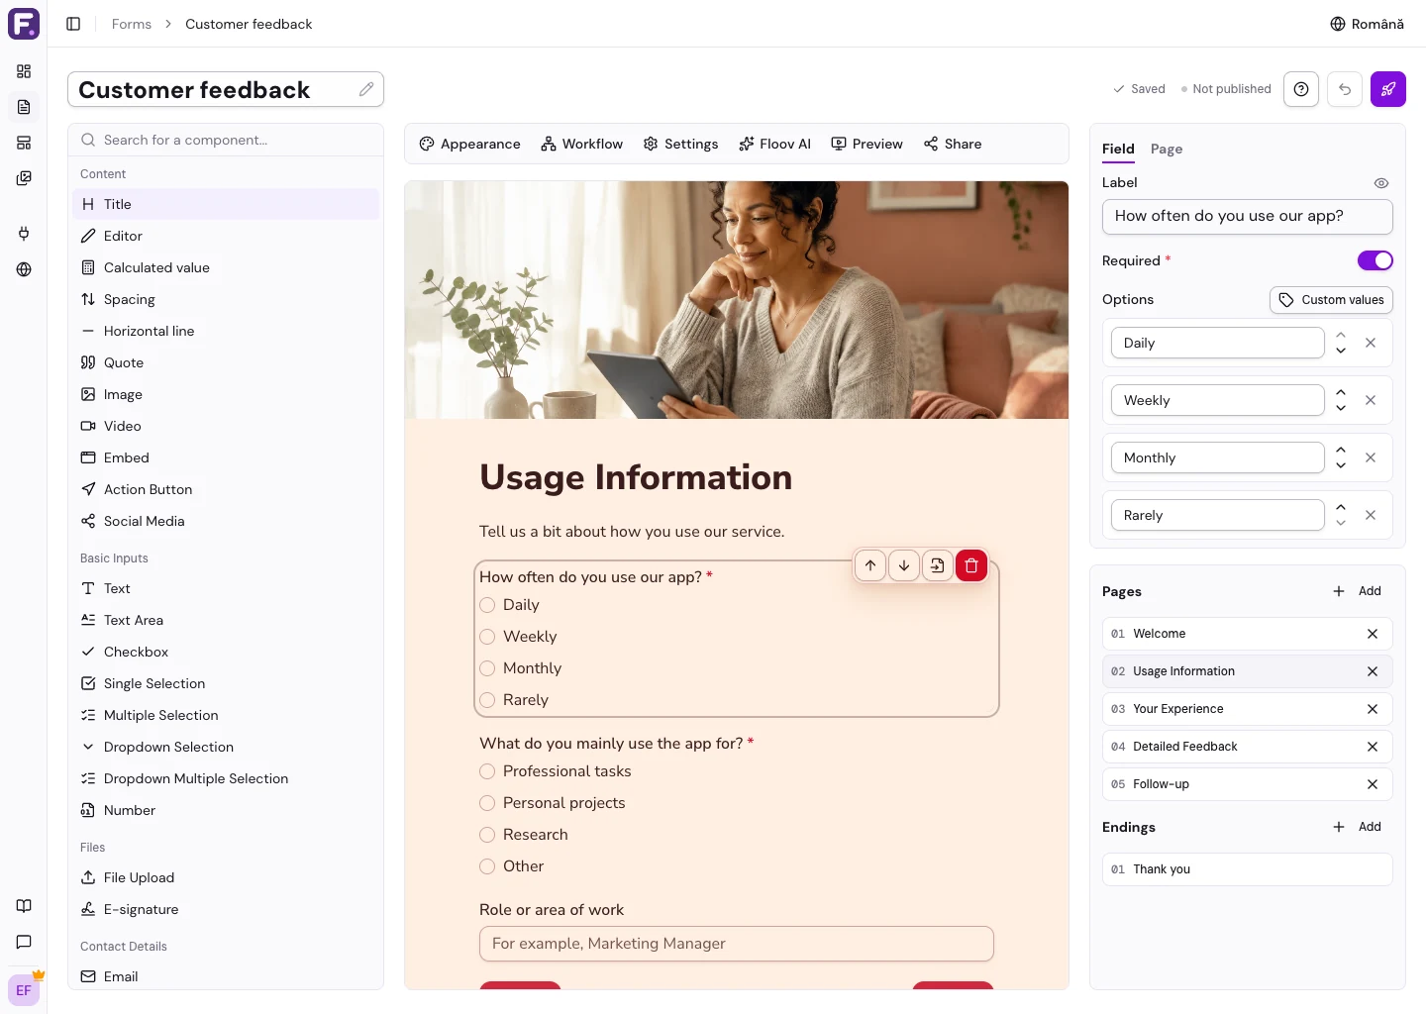Reorder the Monthly option with arrows

coord(1341,457)
